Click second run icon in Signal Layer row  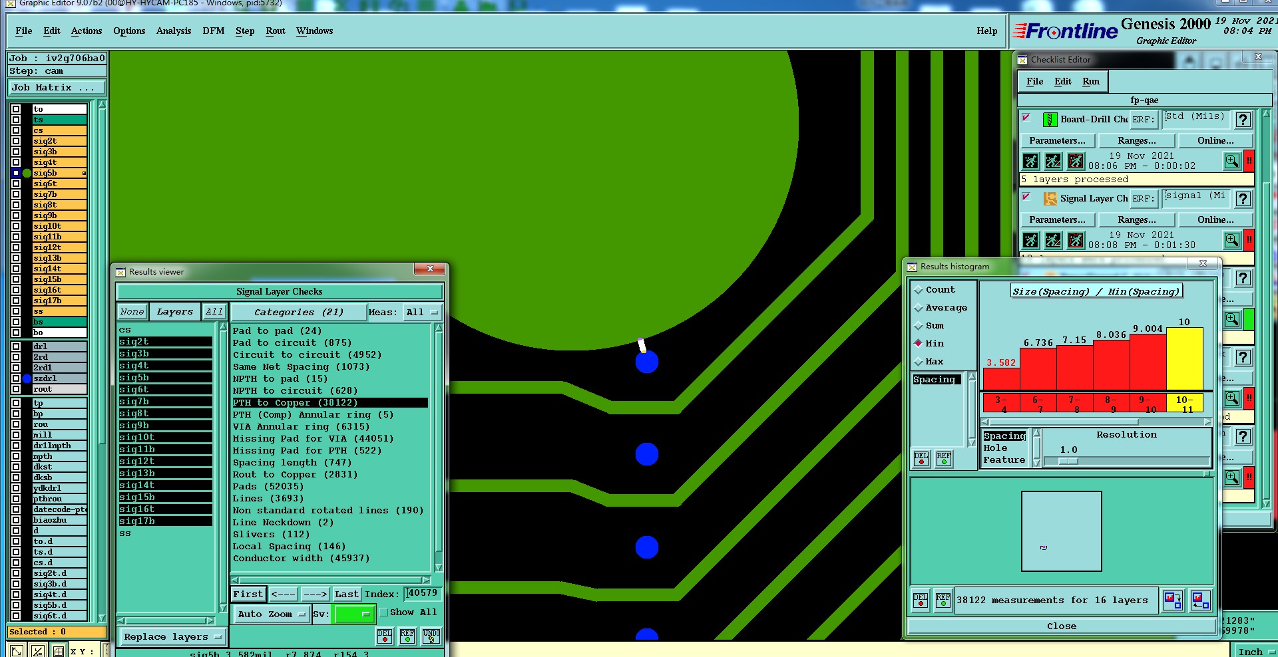[x=1053, y=240]
